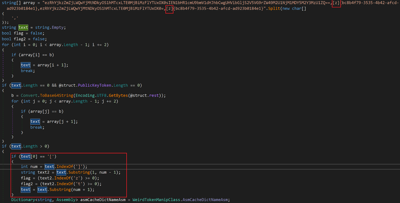The height and width of the screenshot is (203, 400).
Task: Click the second red-boxed [z] marker
Action: coord(169,9)
